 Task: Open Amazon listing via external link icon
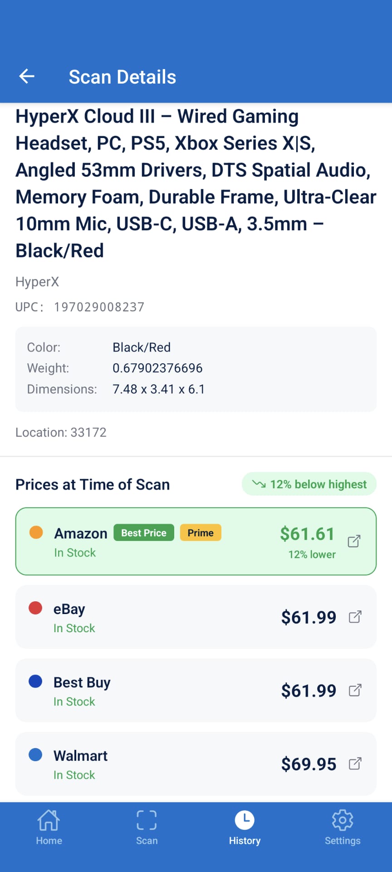coord(354,541)
